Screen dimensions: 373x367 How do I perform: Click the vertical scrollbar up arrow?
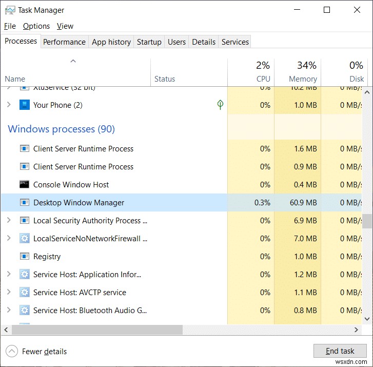[367, 92]
